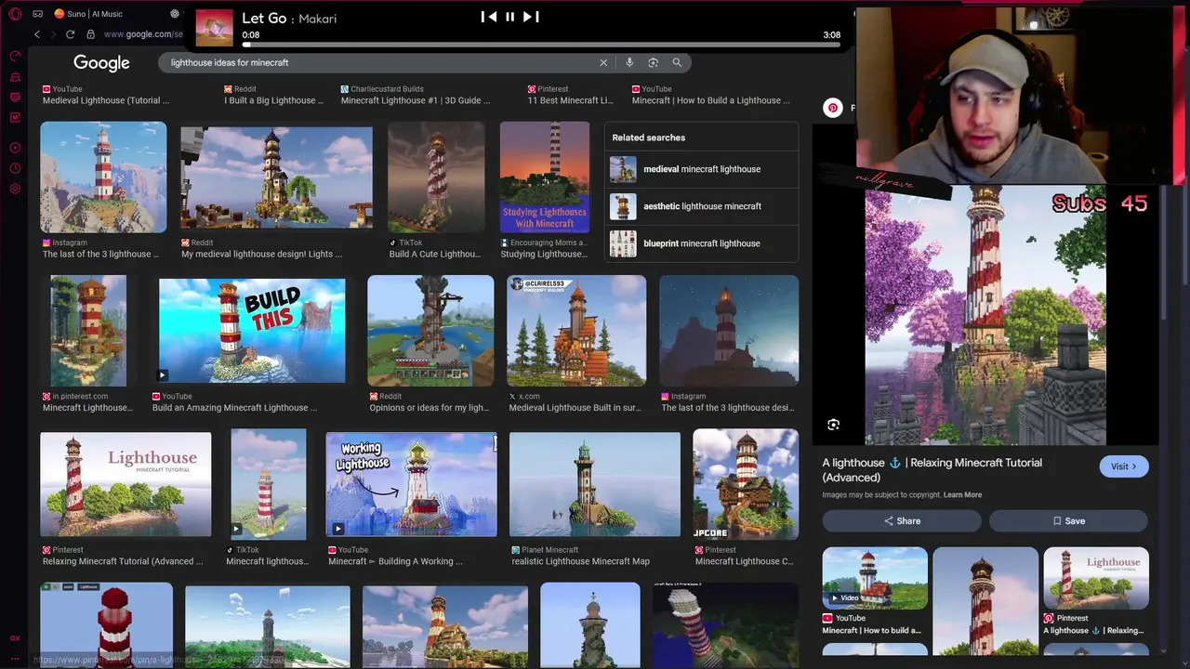Click 'I Built a Big Lighthouse ...' title
The height and width of the screenshot is (669, 1190).
coord(273,100)
